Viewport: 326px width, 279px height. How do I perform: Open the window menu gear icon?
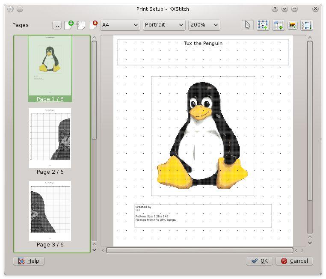(10, 9)
